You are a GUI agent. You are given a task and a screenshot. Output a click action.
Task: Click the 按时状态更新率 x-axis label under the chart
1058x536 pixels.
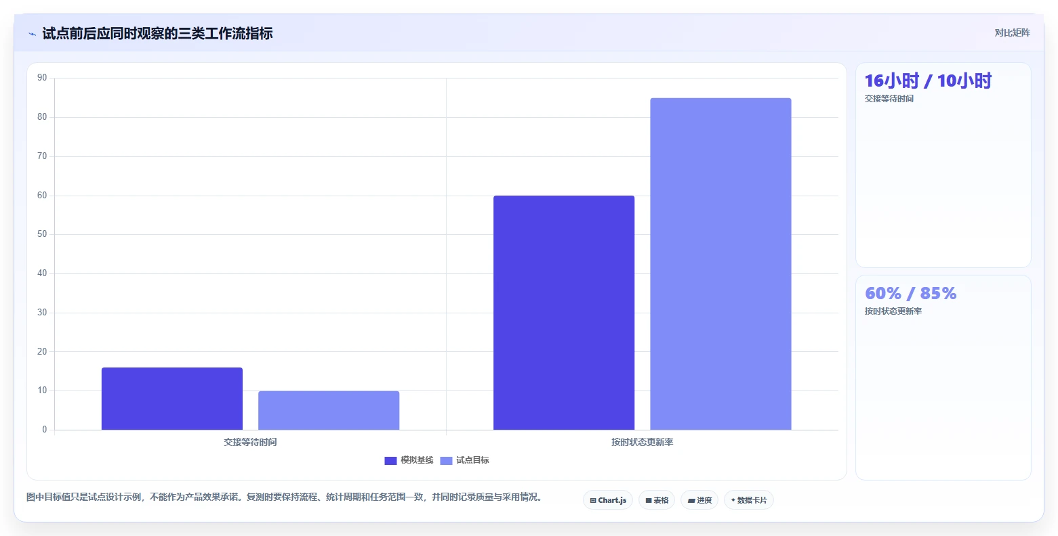coord(642,442)
